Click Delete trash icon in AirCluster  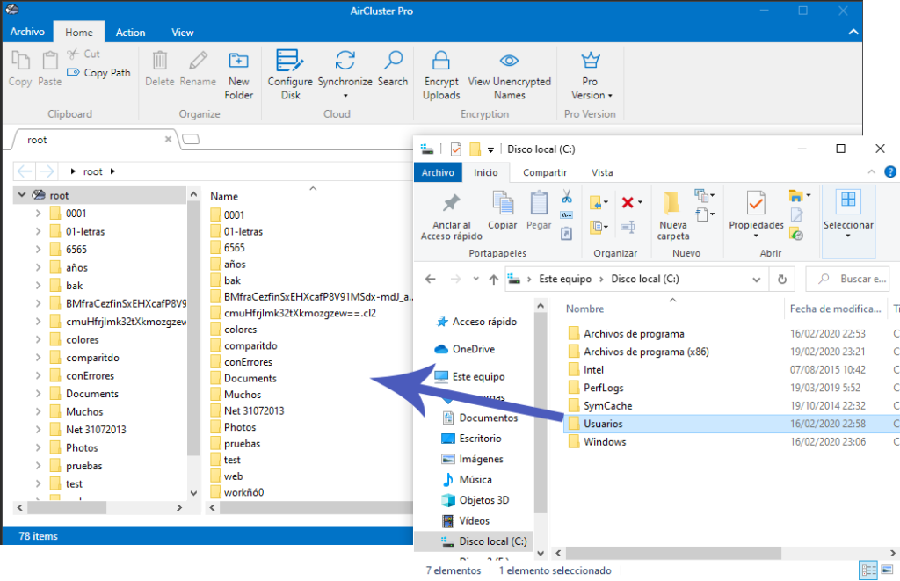pyautogui.click(x=160, y=61)
